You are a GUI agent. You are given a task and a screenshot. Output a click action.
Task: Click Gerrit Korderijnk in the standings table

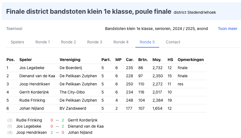click(34, 92)
